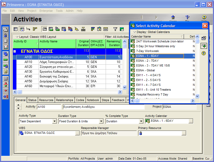Viewport: 214px width, 162px height.
Task: Open the Enterprise menu
Action: (x=46, y=11)
